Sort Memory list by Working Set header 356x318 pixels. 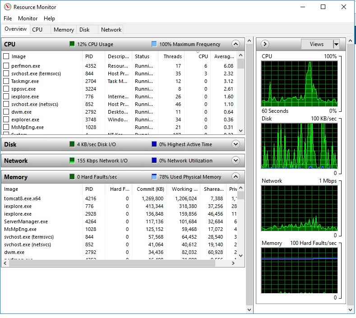184,189
